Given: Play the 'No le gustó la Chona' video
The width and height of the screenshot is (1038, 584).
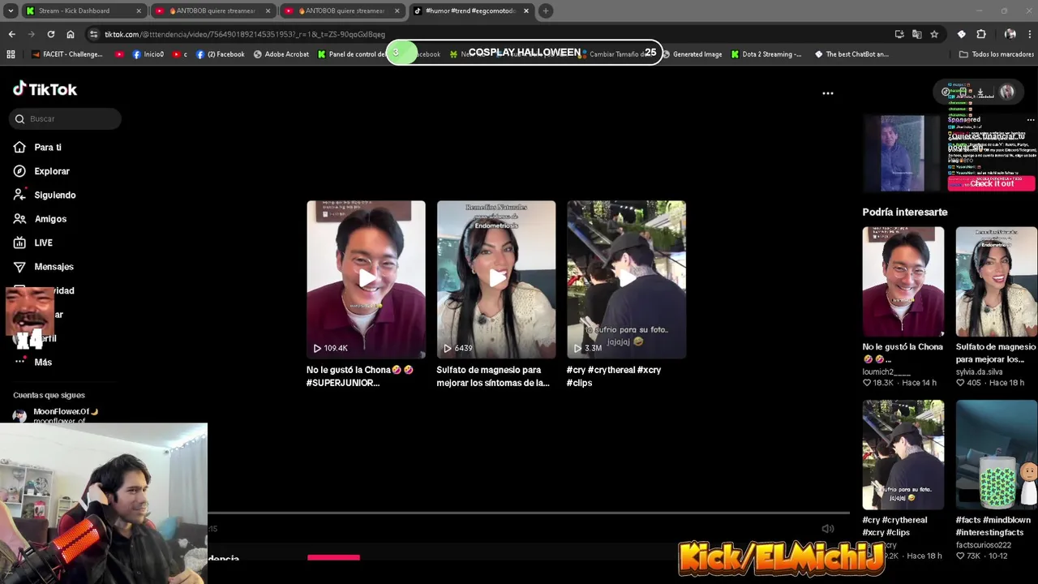Looking at the screenshot, I should [x=366, y=279].
